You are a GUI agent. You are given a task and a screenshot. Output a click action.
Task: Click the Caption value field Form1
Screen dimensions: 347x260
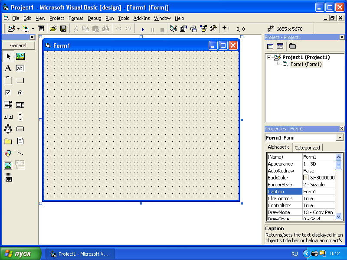pos(318,192)
